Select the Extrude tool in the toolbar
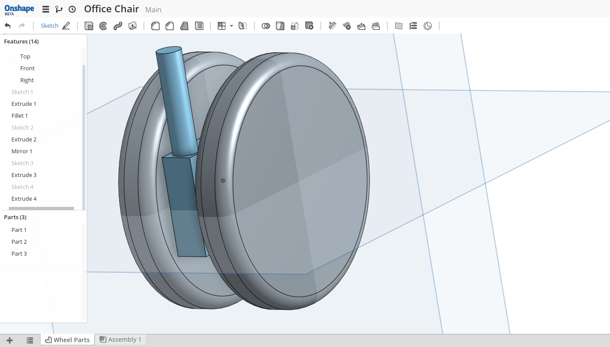 pos(89,26)
